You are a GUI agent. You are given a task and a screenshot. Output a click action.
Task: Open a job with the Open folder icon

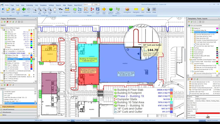pyautogui.click(x=8, y=9)
